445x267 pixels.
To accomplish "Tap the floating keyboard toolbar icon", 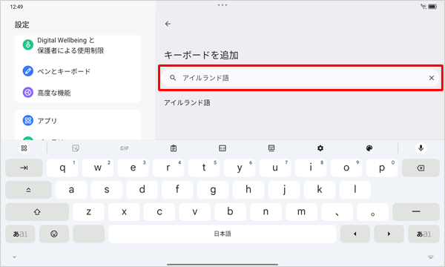I will [271, 148].
